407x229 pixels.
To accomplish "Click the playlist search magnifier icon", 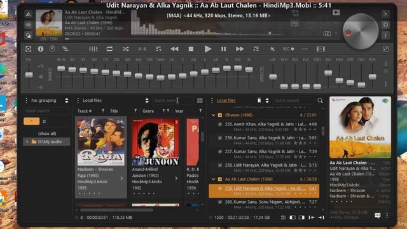I will (x=320, y=101).
